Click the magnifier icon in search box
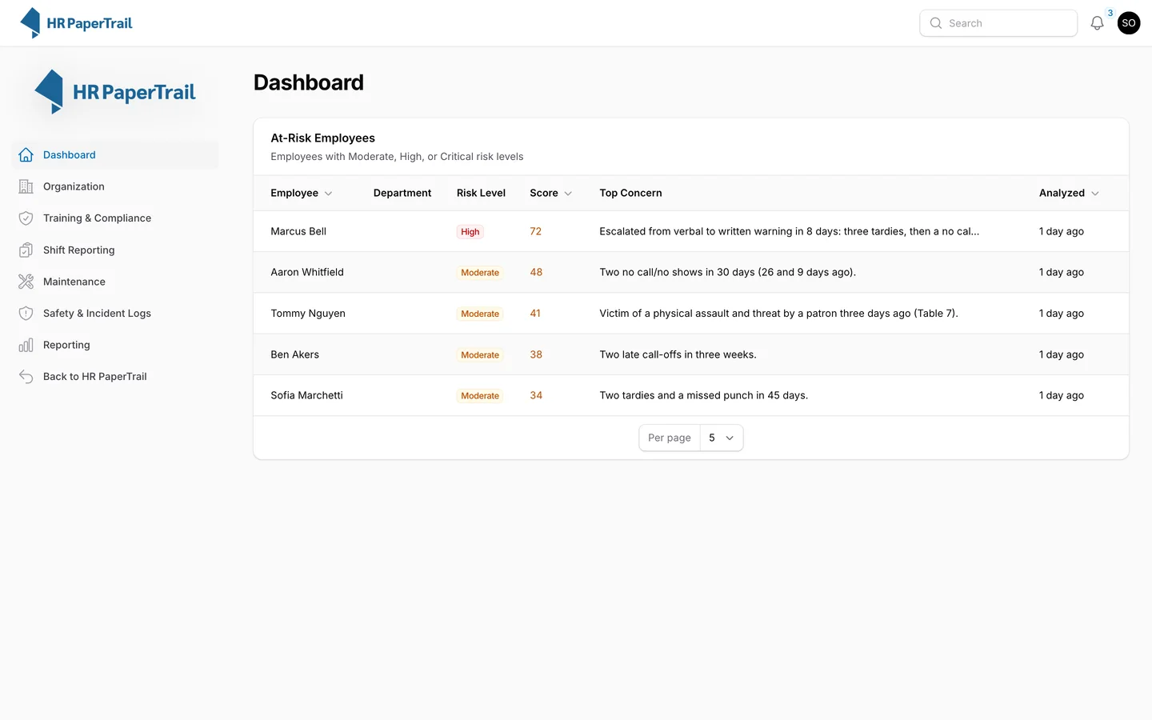 point(936,23)
